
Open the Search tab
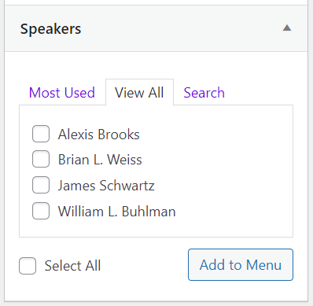(204, 93)
